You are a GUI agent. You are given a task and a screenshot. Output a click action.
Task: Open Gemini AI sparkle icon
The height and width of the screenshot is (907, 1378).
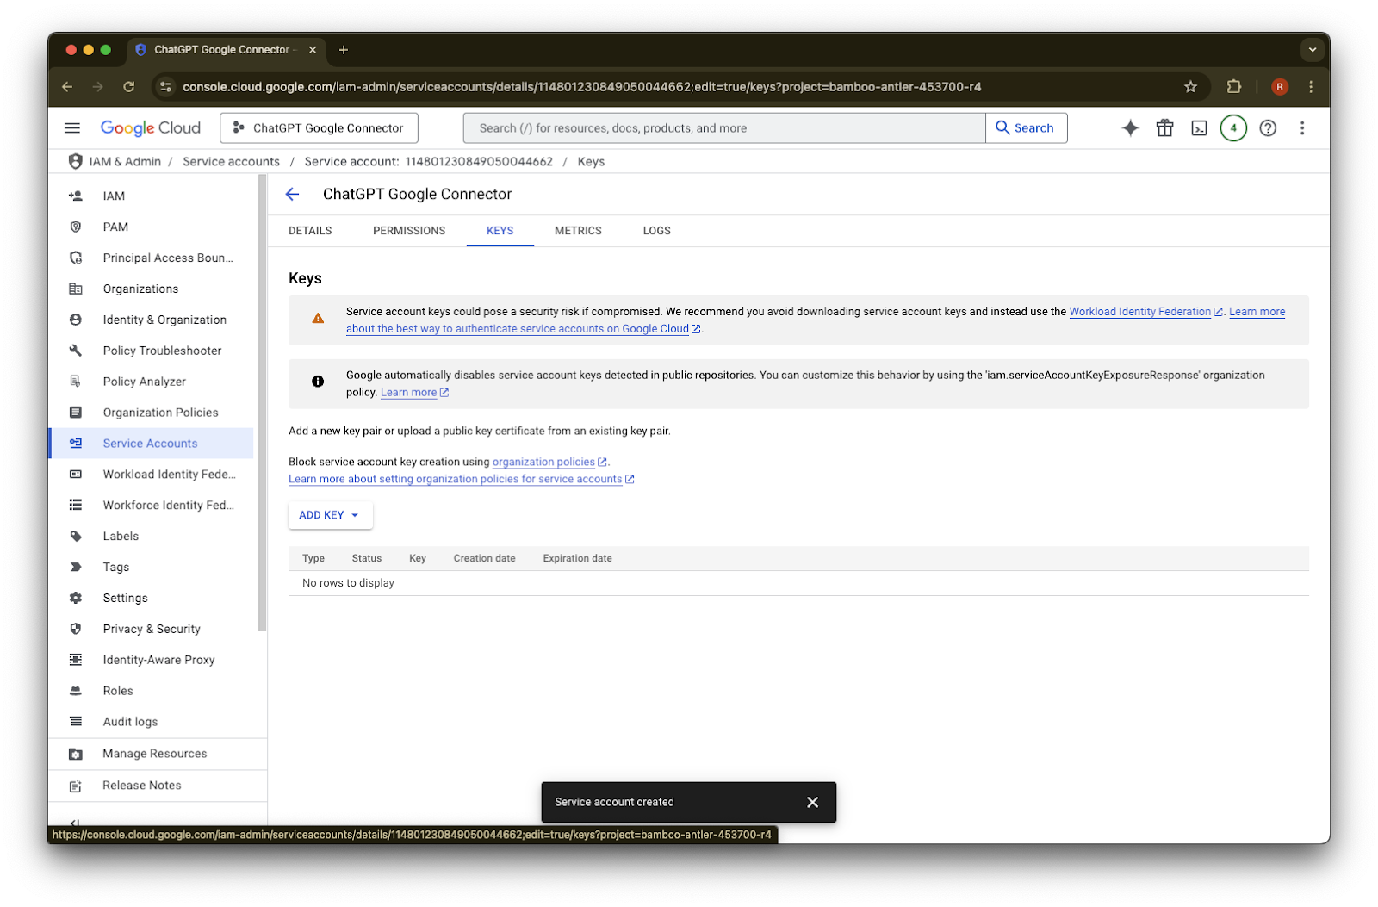click(x=1130, y=128)
